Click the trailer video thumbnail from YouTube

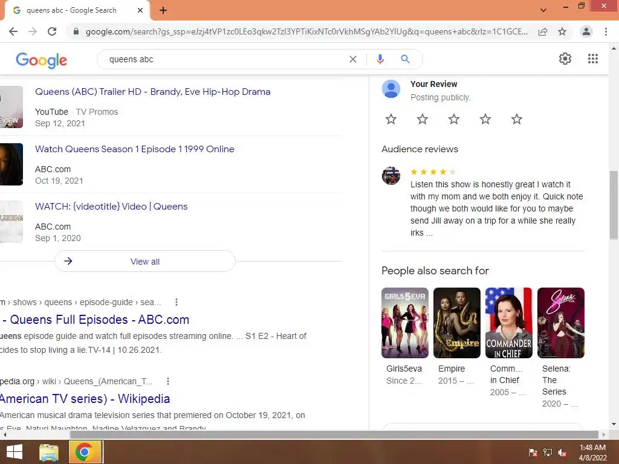point(11,107)
